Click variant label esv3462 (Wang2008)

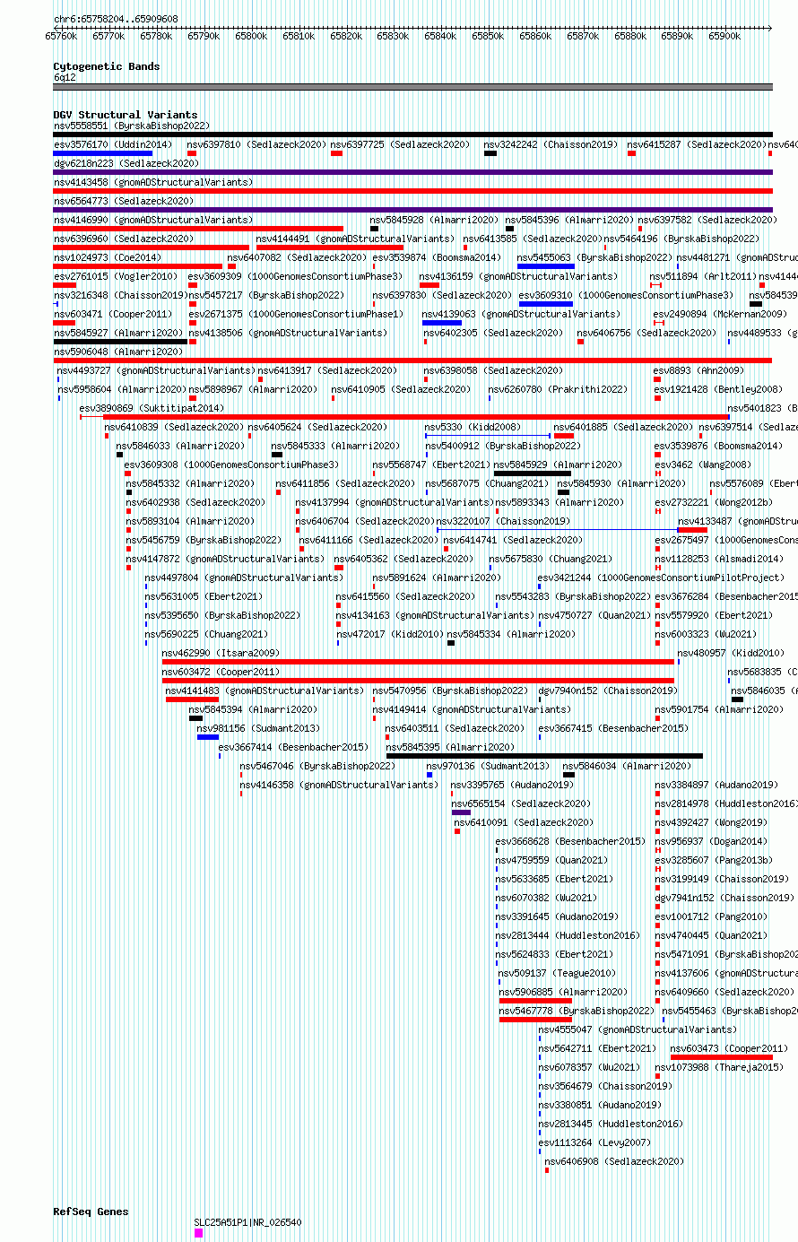click(x=703, y=465)
